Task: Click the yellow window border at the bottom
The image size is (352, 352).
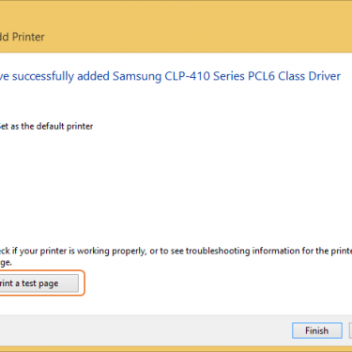Action: click(176, 349)
